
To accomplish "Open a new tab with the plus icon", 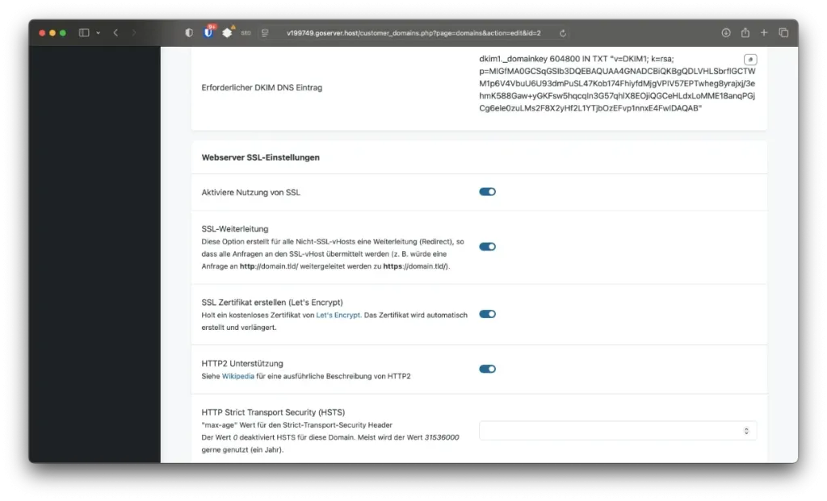I will (764, 33).
